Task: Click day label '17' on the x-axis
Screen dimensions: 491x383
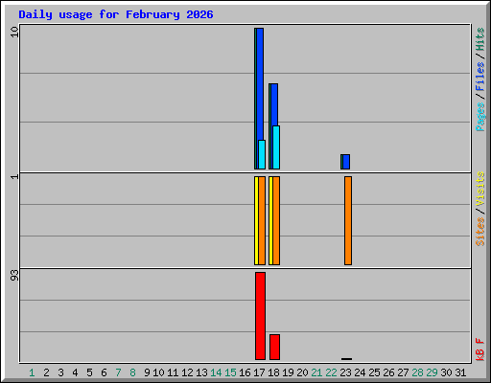Action: (x=259, y=372)
